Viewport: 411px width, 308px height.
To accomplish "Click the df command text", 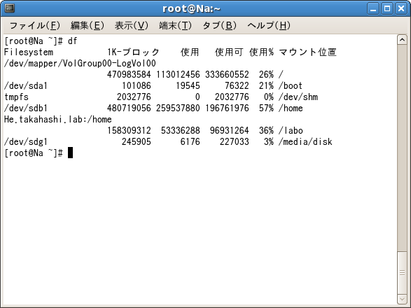I will [x=73, y=41].
